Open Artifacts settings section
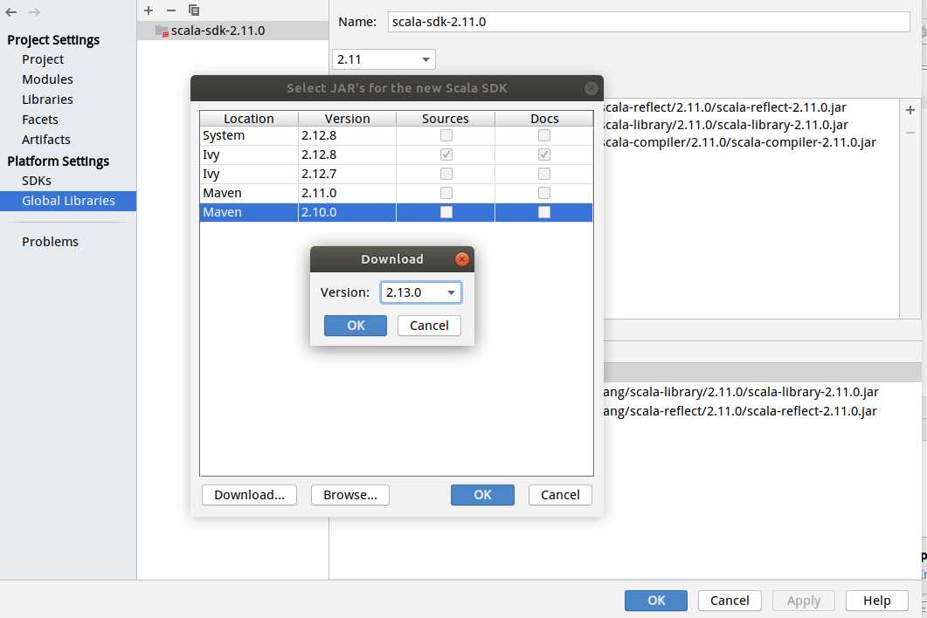The height and width of the screenshot is (618, 927). [x=45, y=140]
